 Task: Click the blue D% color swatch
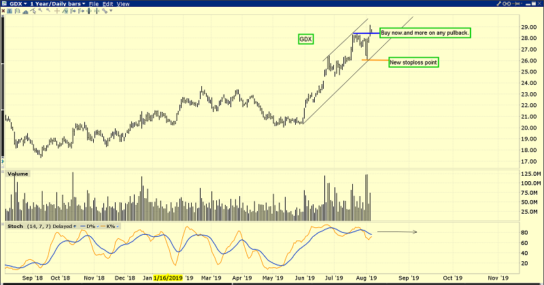[x=83, y=226]
